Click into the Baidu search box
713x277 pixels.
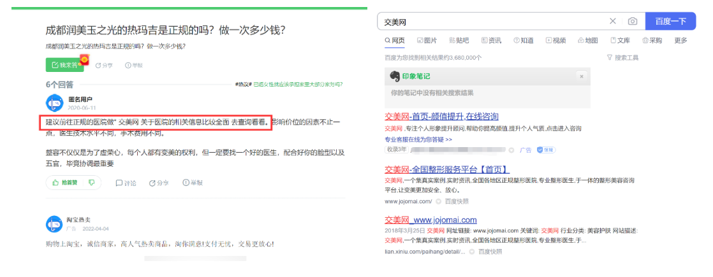[x=494, y=22]
